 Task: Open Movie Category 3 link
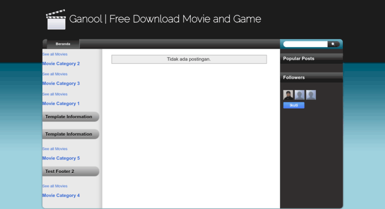pos(61,84)
